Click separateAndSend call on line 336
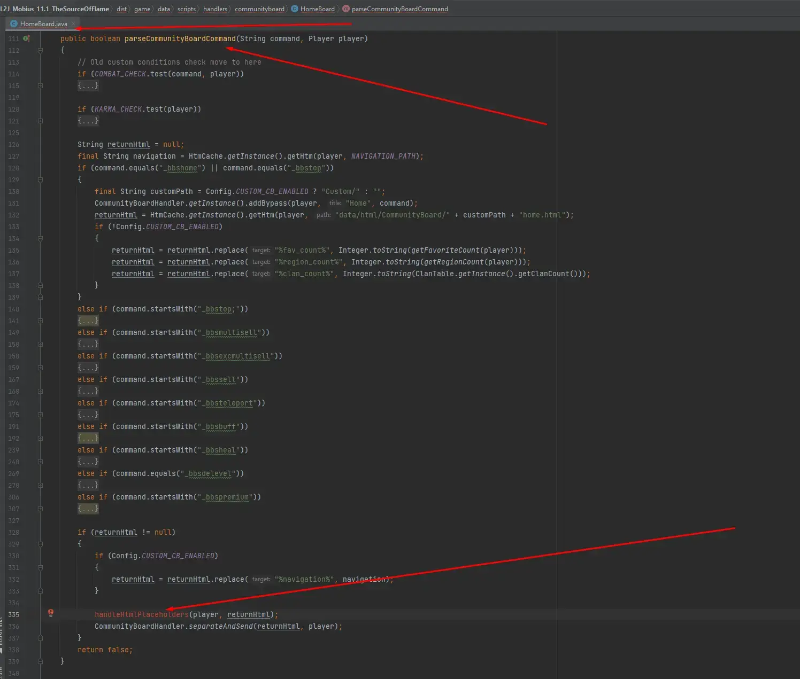 [x=221, y=626]
